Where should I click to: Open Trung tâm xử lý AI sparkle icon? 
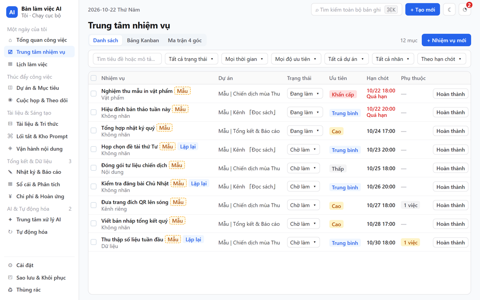point(10,220)
